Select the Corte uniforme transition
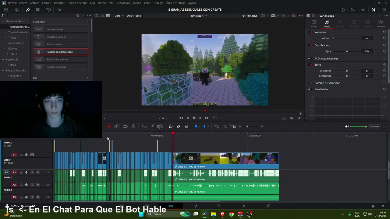Screen dimensions: 390x219 click(x=61, y=30)
